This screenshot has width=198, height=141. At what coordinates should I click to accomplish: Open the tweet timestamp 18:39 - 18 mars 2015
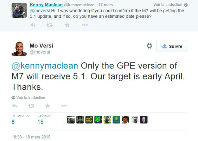(30, 137)
